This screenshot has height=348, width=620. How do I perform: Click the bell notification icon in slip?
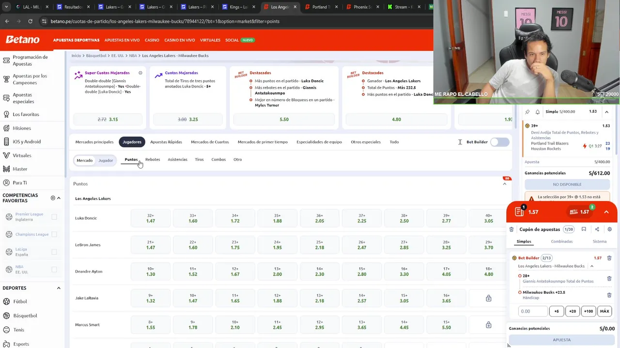[538, 112]
